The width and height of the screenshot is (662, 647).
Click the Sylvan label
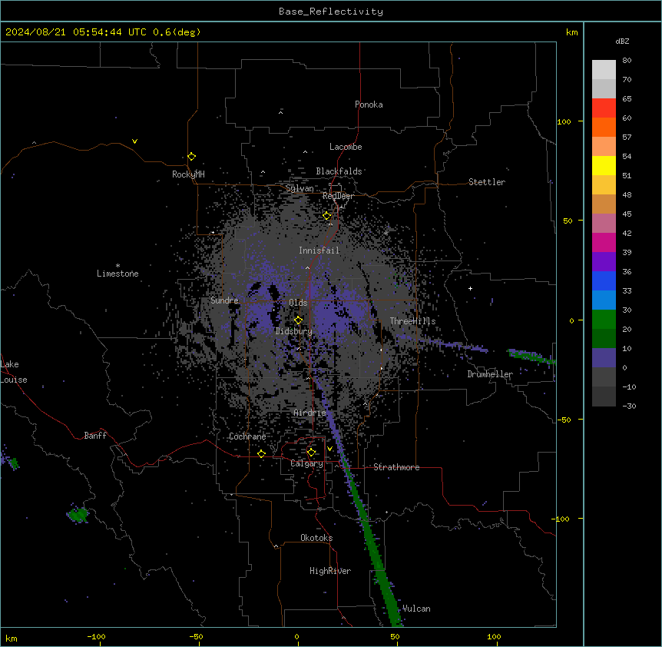pyautogui.click(x=300, y=188)
